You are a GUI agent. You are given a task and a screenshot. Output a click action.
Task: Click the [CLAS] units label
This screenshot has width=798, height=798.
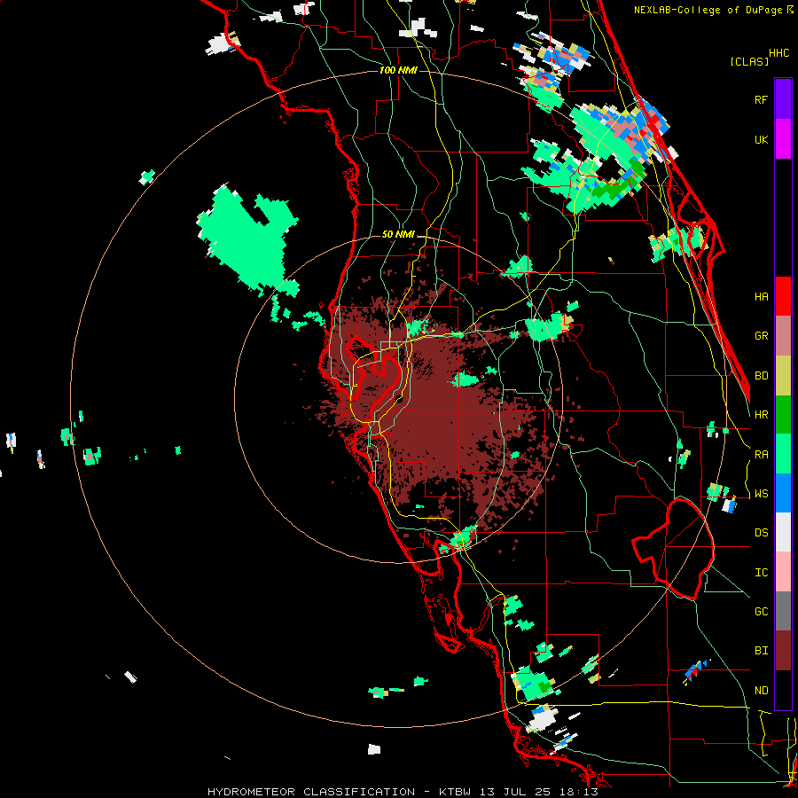(749, 62)
